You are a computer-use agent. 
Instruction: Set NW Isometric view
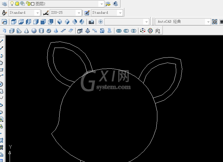[x=82, y=22]
